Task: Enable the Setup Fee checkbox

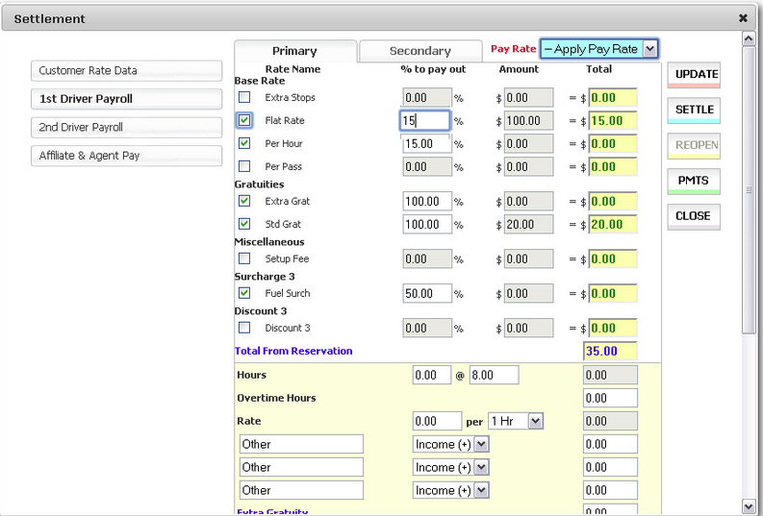Action: coord(244,258)
